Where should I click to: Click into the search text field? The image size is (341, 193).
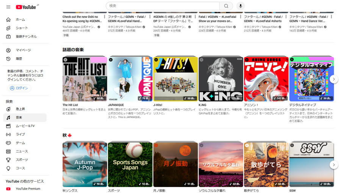[x=163, y=6]
